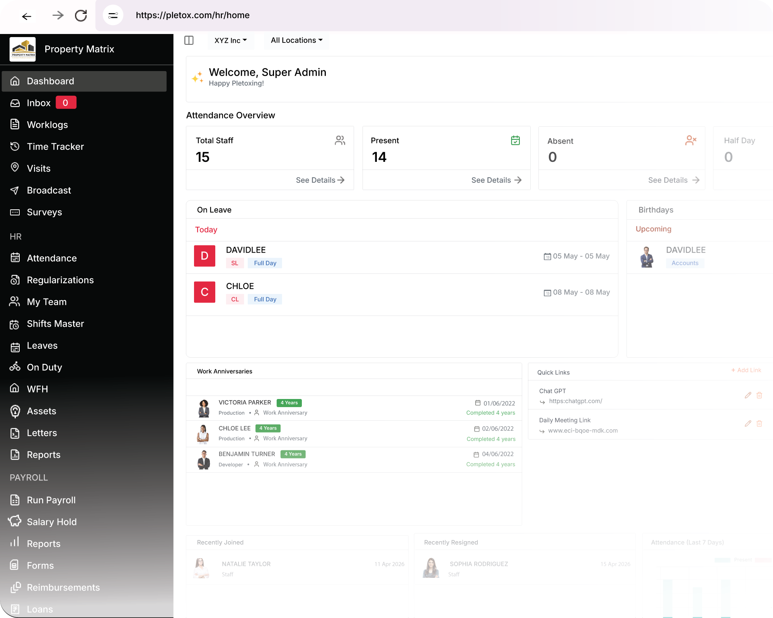The height and width of the screenshot is (618, 773).
Task: Click the browser forward arrow
Action: pos(58,15)
